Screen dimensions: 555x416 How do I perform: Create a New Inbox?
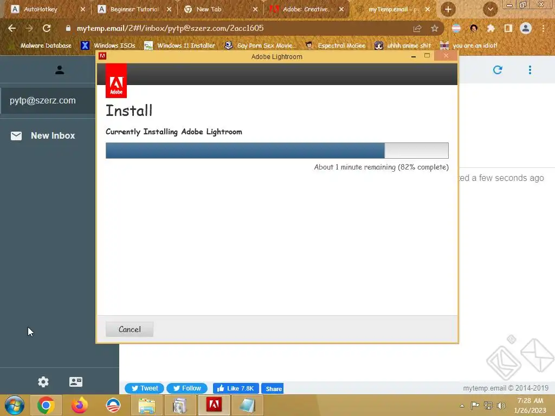pyautogui.click(x=53, y=135)
